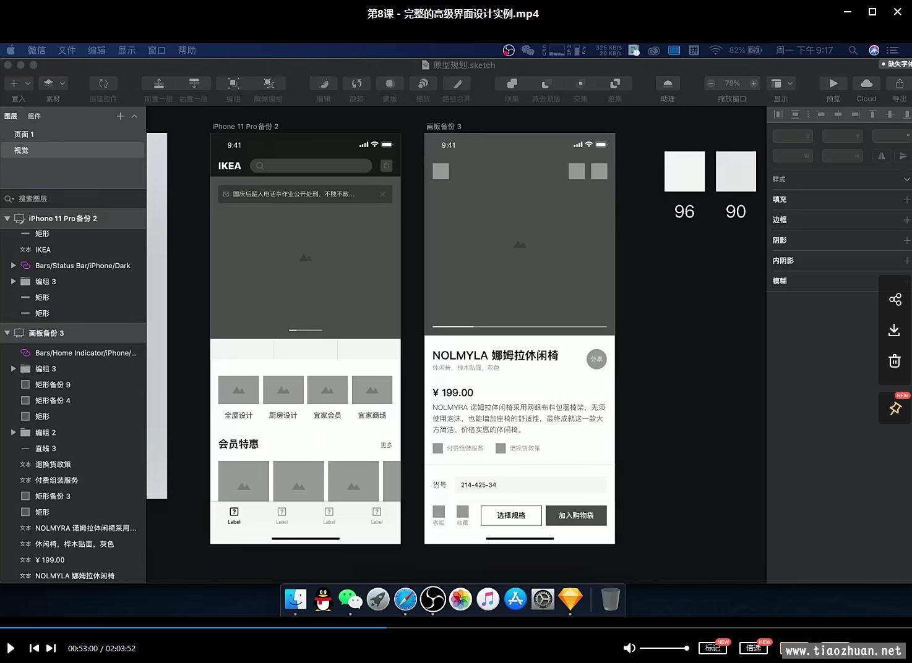912x663 pixels.
Task: Click the 蒙版 mask icon
Action: pos(390,83)
